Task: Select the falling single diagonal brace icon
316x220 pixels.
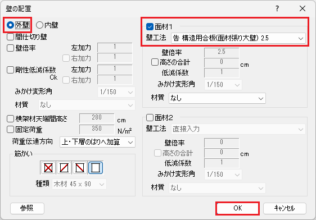Action: 80,168
